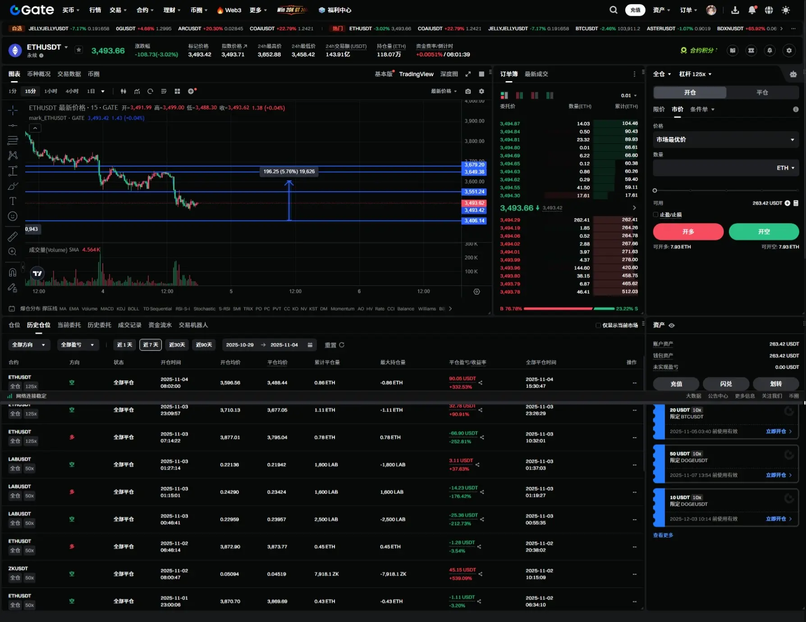The image size is (806, 622).
Task: Select the 近1天 time filter
Action: click(125, 345)
